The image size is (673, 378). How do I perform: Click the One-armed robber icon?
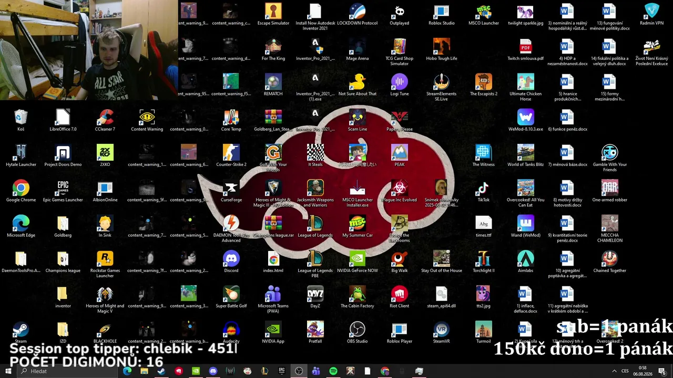[x=610, y=187]
